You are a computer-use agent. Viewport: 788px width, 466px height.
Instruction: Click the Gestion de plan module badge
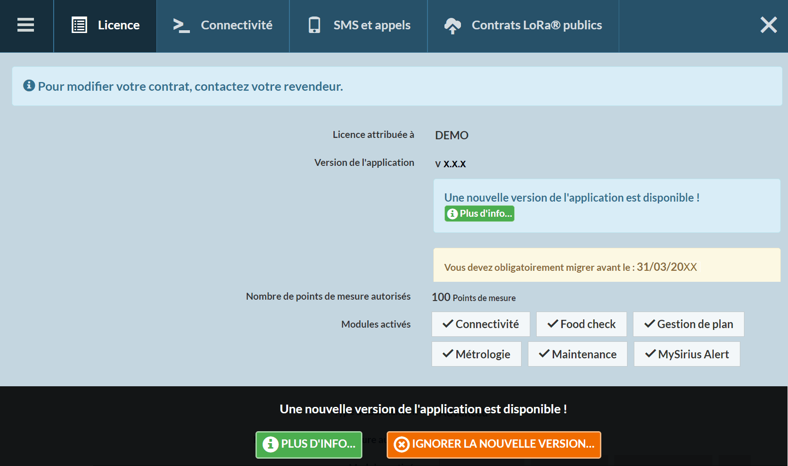point(688,324)
